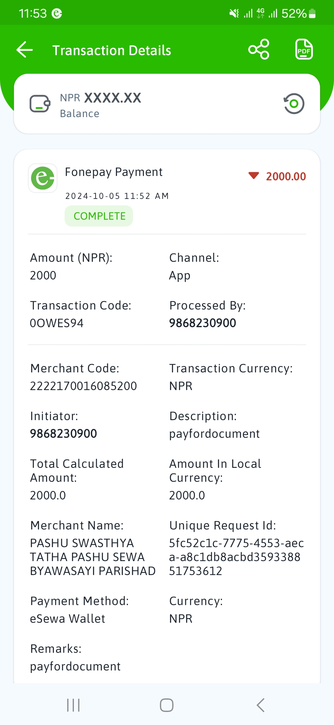Tap the Merchant Code value

pos(83,386)
